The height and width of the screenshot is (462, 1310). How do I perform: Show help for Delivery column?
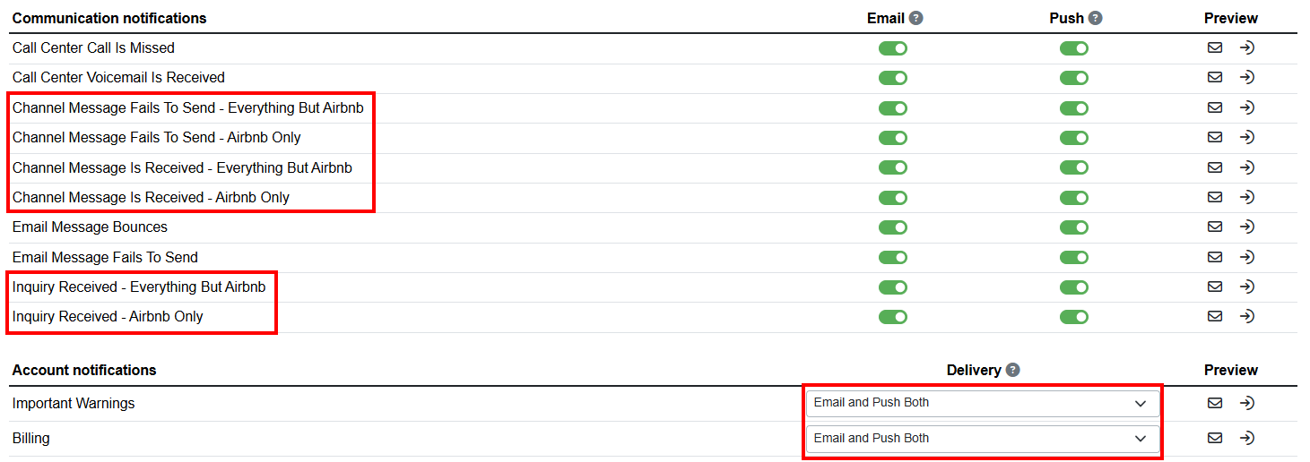[1013, 370]
